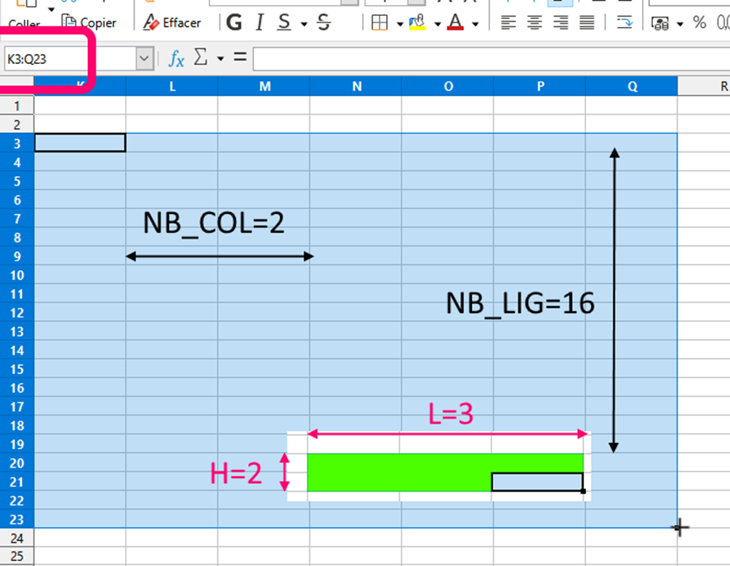Click the merge cells toolbar icon

[662, 23]
